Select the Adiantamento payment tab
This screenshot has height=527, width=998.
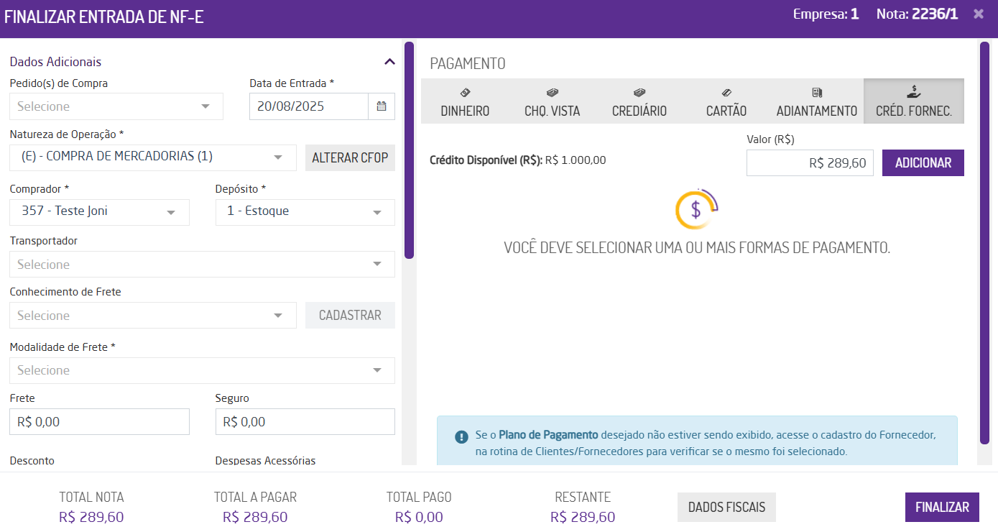click(x=817, y=101)
